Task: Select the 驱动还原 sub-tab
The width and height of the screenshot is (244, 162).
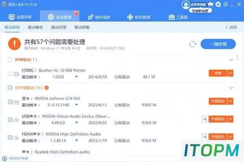Action: (59, 27)
